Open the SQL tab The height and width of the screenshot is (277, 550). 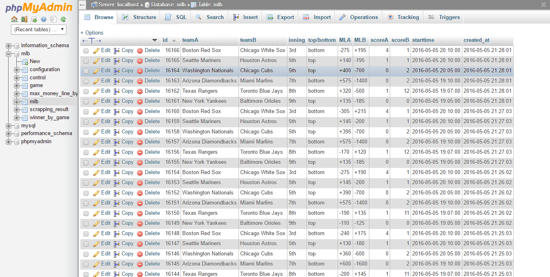[x=176, y=17]
